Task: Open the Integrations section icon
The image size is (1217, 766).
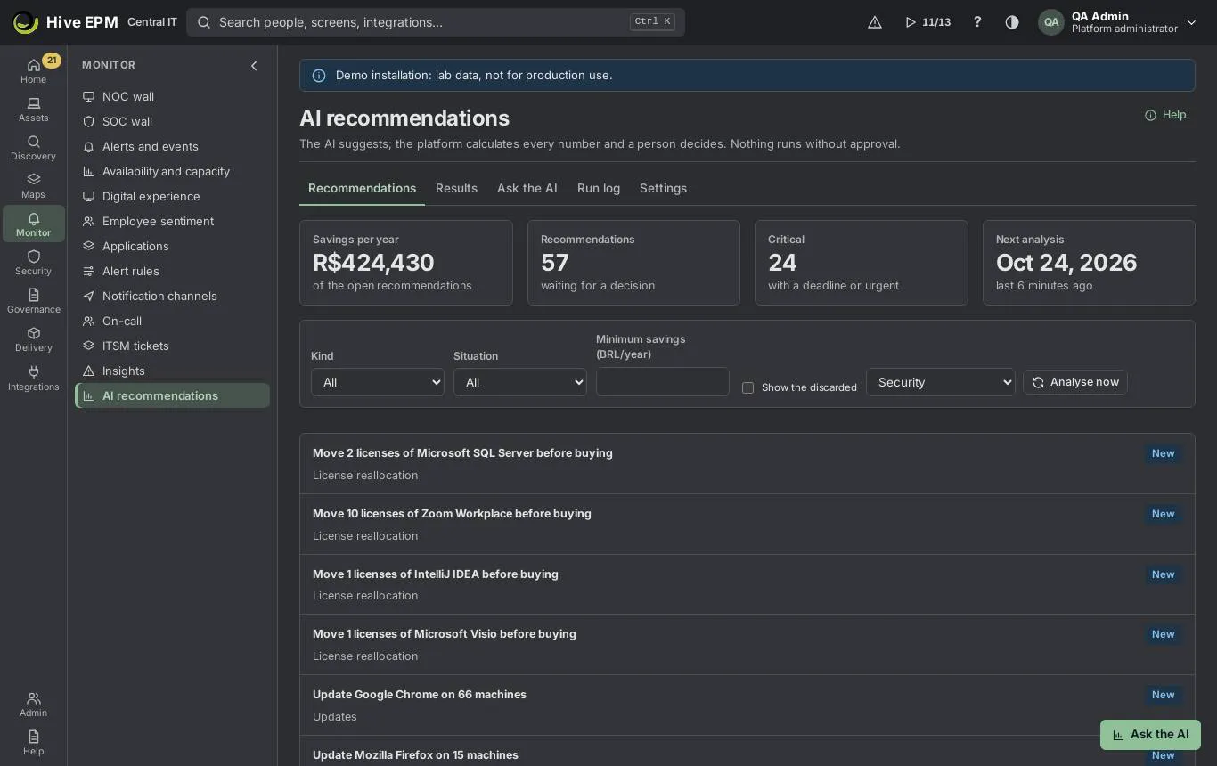Action: (33, 379)
